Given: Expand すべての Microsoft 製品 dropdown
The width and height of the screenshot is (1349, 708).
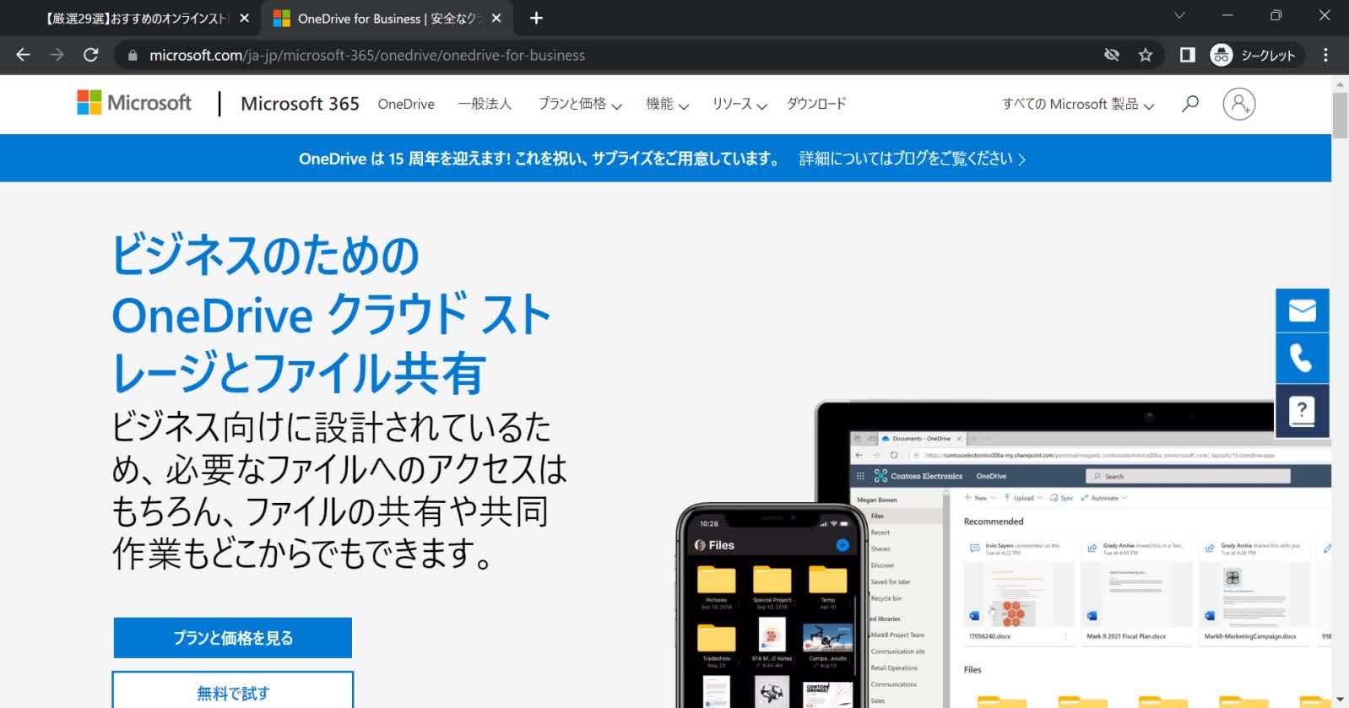Looking at the screenshot, I should coord(1077,104).
